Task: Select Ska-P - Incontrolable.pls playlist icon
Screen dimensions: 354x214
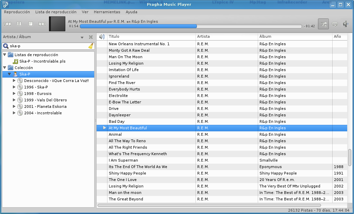Action: click(x=15, y=61)
